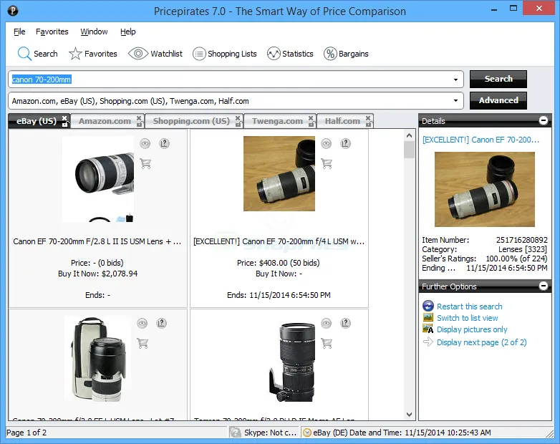Click the results vertical scrollbar thumb
Image resolution: width=560 pixels, height=444 pixels.
(410, 150)
